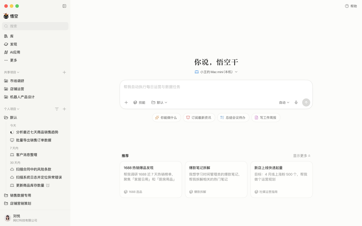Open the 市场调研 shared project
Viewport: 362px width, 226px height.
coord(35,81)
